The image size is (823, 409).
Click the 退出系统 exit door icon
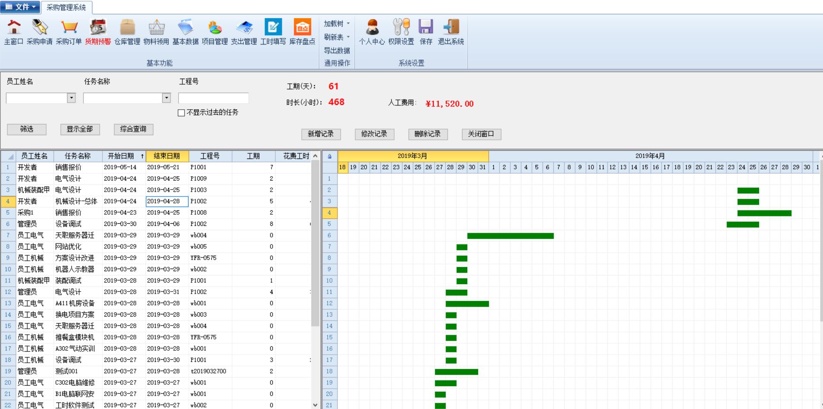tap(451, 28)
